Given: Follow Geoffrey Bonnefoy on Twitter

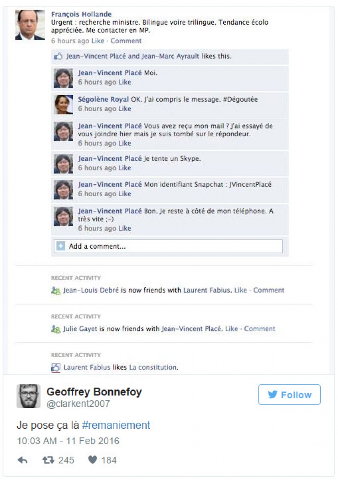Looking at the screenshot, I should tap(290, 395).
